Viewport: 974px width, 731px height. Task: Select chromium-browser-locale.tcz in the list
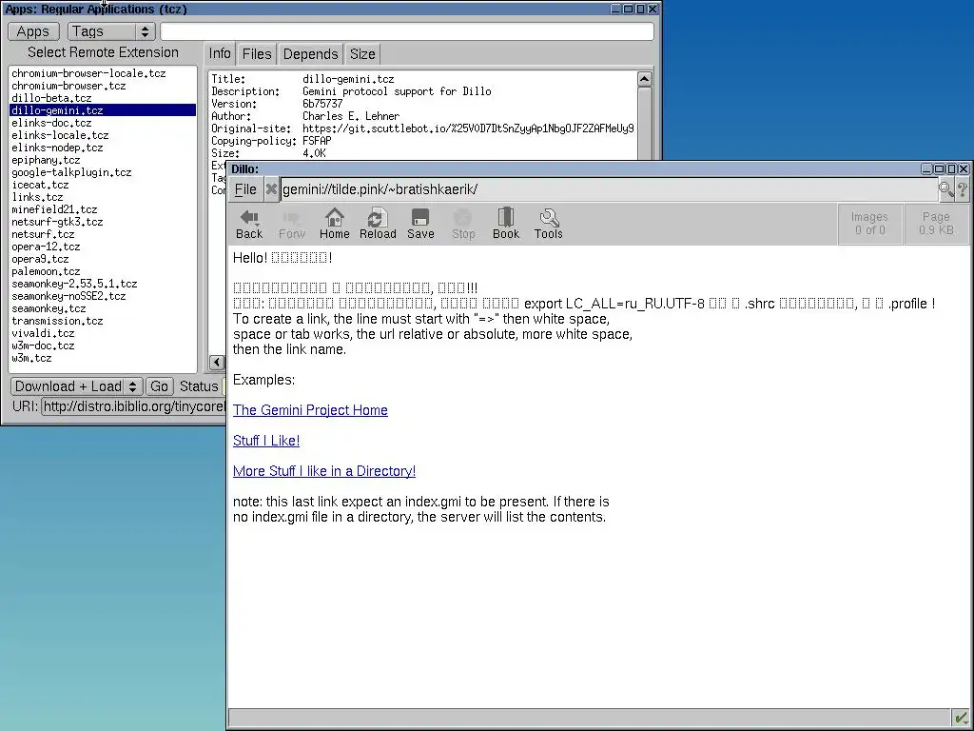coord(103,73)
